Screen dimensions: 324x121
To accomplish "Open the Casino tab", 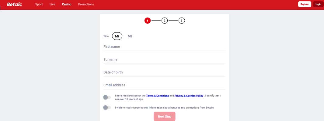I will pos(67,4).
